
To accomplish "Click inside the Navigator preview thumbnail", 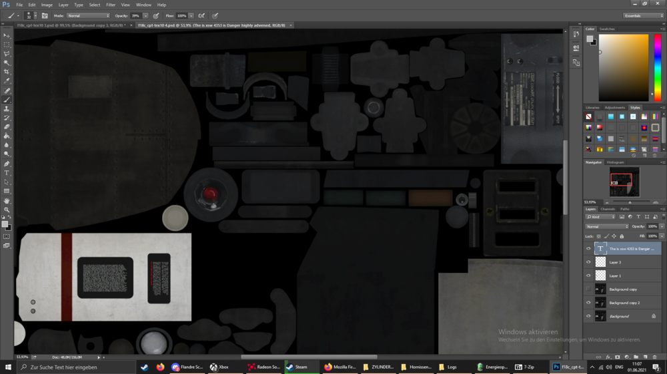I will [x=624, y=182].
